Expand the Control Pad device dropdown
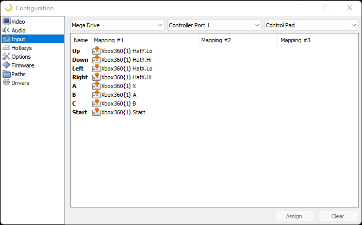This screenshot has width=362, height=225. (x=311, y=25)
